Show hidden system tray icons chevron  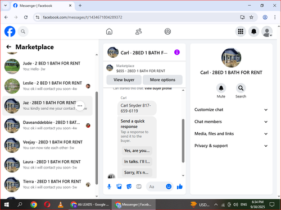(216, 204)
